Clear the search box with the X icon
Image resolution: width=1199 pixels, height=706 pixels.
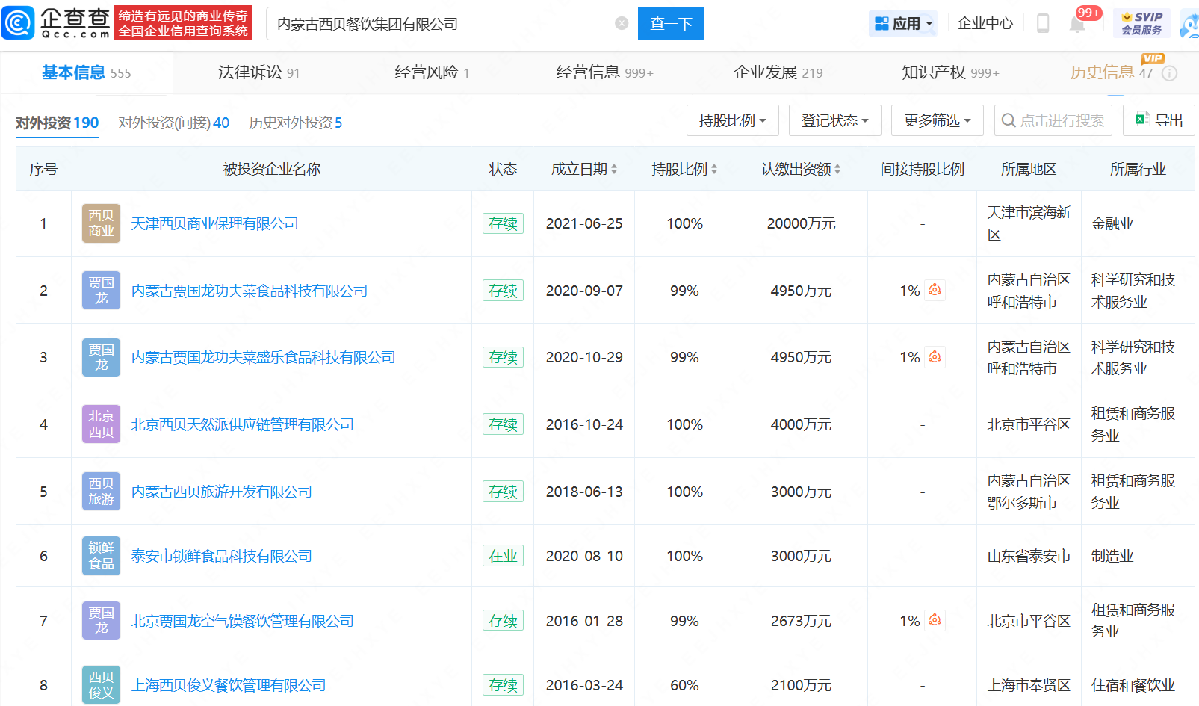pos(622,23)
